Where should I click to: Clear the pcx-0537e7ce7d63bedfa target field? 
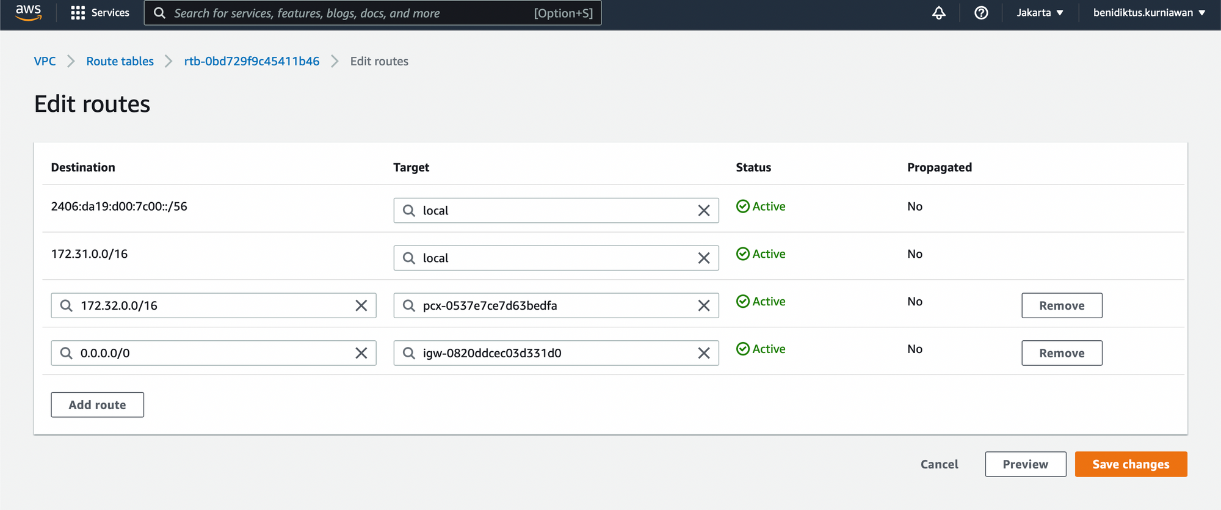(x=703, y=305)
